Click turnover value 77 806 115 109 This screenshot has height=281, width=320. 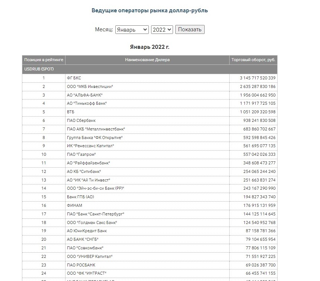[260, 248]
